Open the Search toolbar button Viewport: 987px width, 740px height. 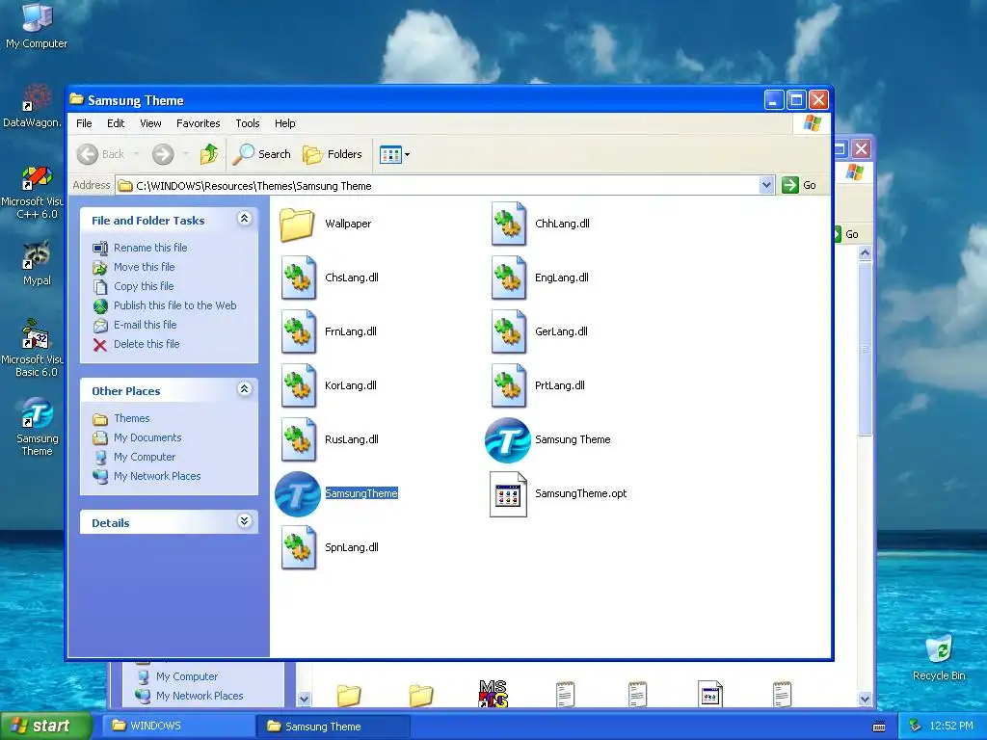coord(261,154)
